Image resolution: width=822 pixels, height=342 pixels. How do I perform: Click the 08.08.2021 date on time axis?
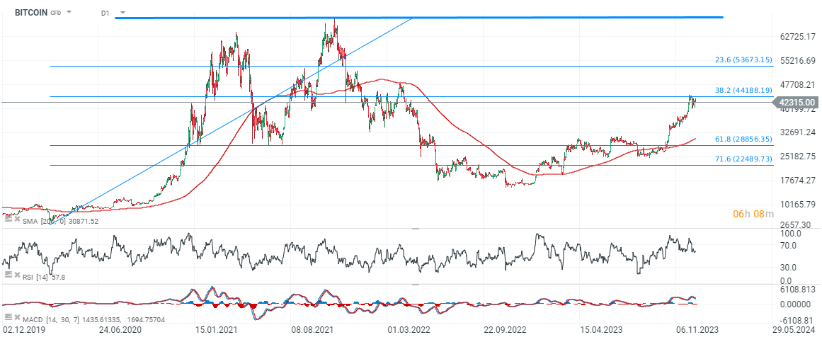[311, 331]
